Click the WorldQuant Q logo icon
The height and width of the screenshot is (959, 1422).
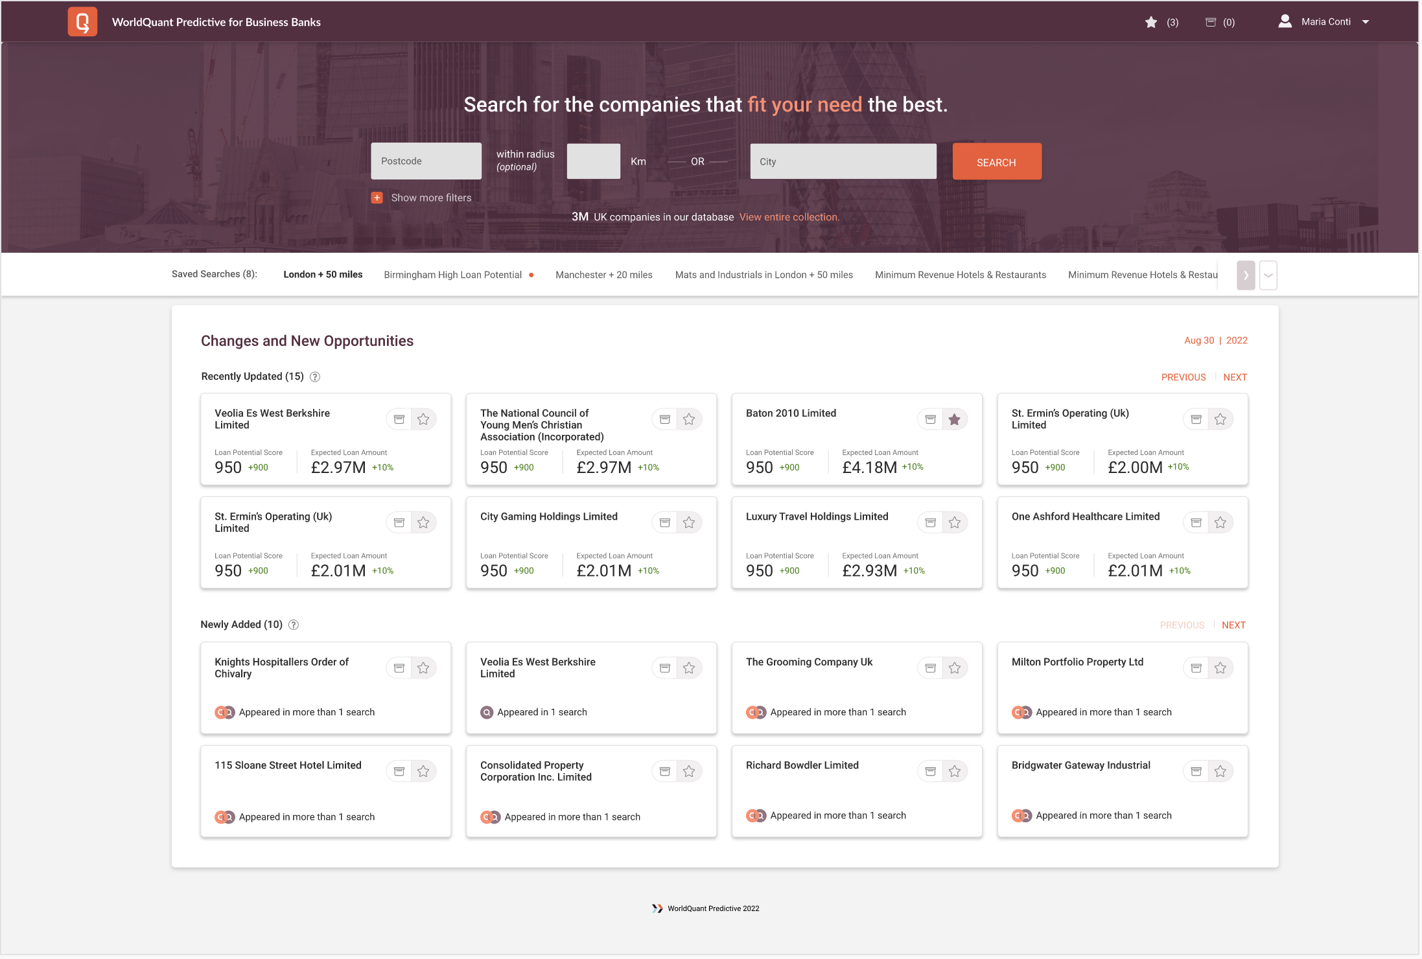tap(82, 22)
